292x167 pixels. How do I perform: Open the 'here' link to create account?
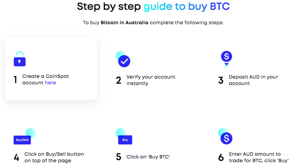pos(50,83)
